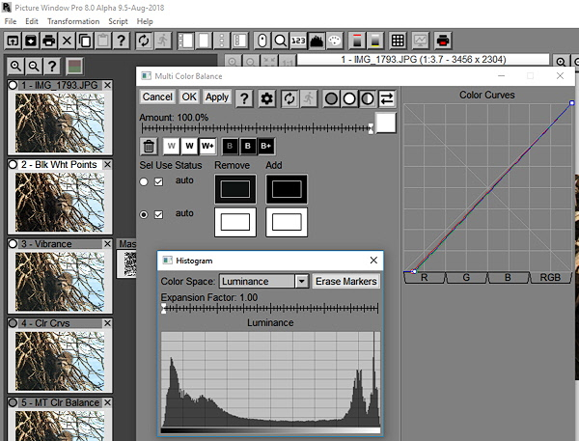
Task: Click the B+ black point button
Action: tap(266, 146)
